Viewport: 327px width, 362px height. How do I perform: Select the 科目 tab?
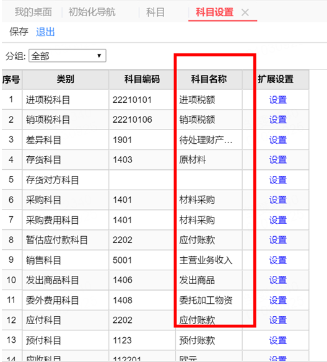(155, 12)
